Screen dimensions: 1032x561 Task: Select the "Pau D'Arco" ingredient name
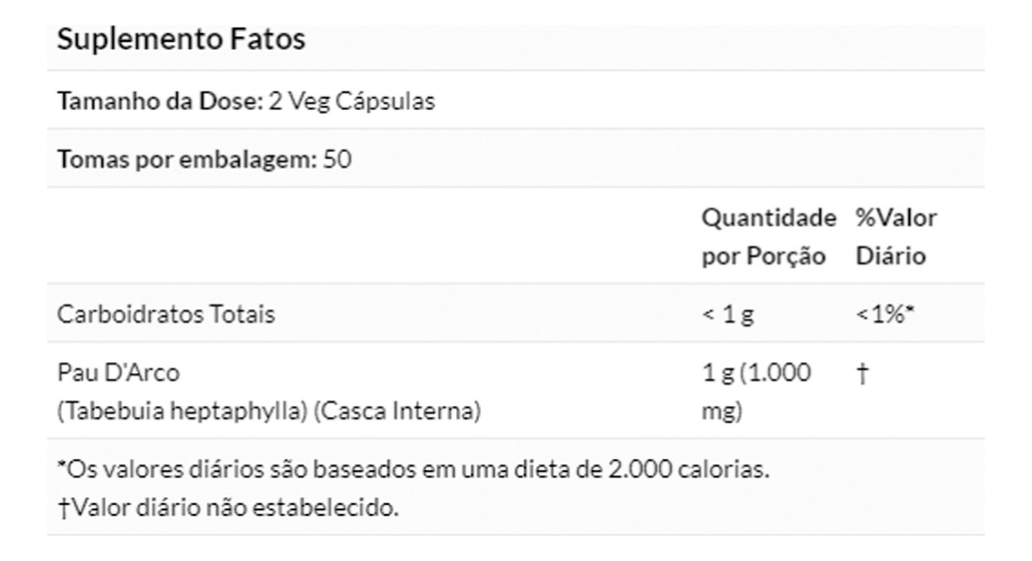(x=119, y=373)
